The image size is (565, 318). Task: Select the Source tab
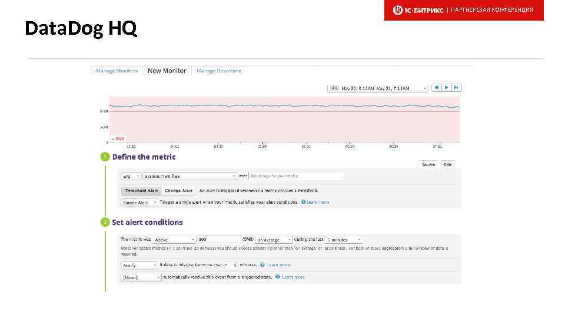point(428,164)
